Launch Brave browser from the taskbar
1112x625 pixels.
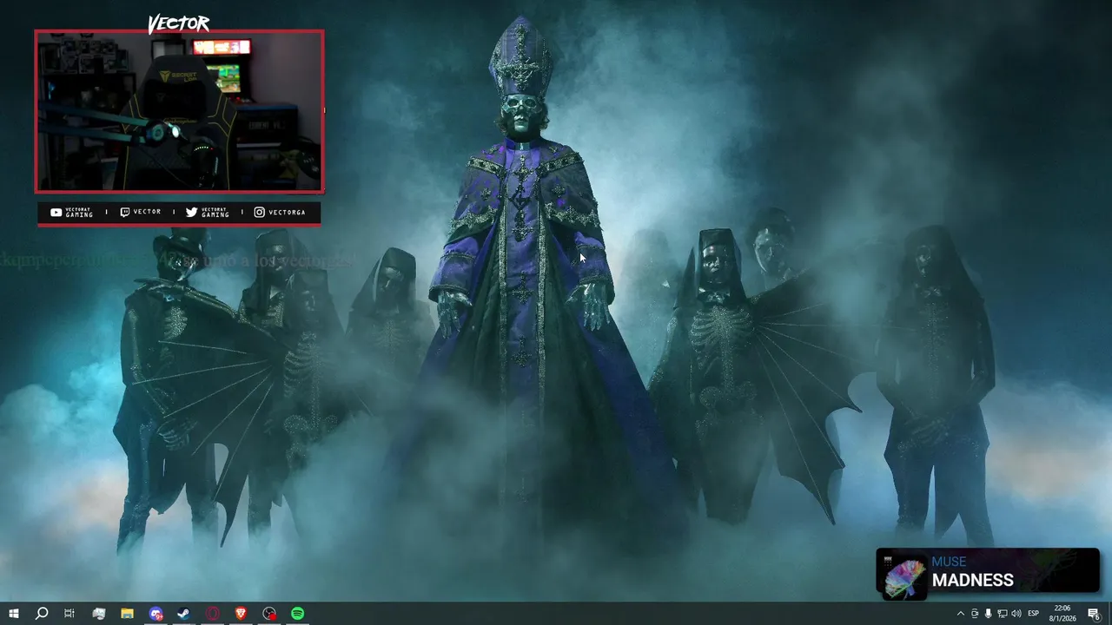pos(241,614)
